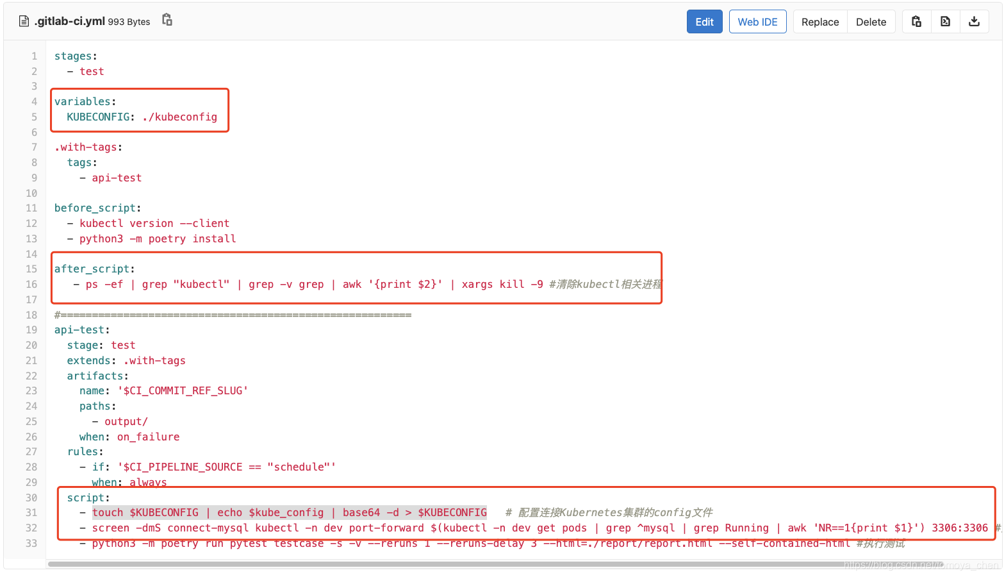Click '$CI_COMMIT_REF_SLUG' name value
The height and width of the screenshot is (577, 1004).
[x=183, y=390]
